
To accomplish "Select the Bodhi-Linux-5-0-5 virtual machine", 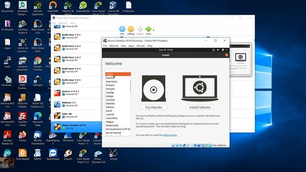I will [x=76, y=82].
